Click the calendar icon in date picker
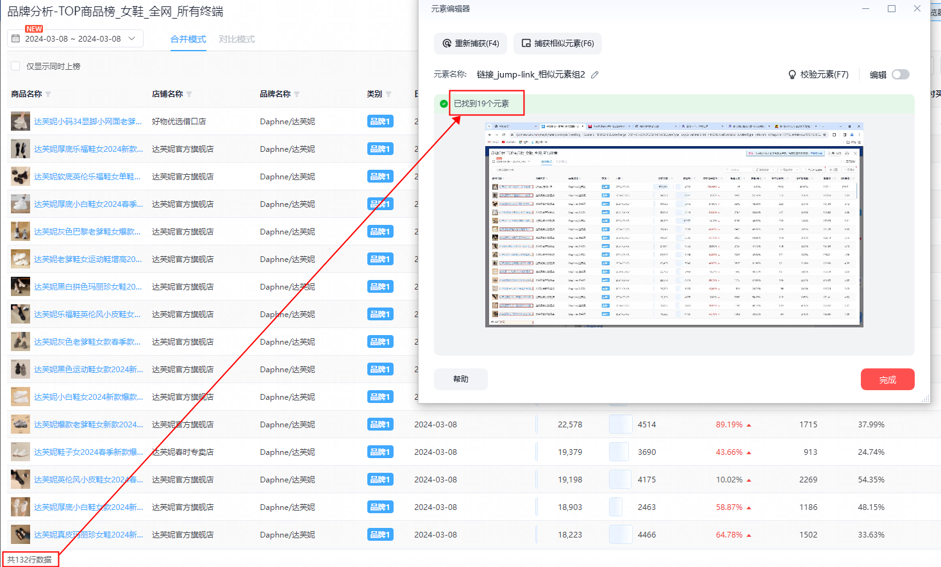This screenshot has height=567, width=941. coord(16,38)
